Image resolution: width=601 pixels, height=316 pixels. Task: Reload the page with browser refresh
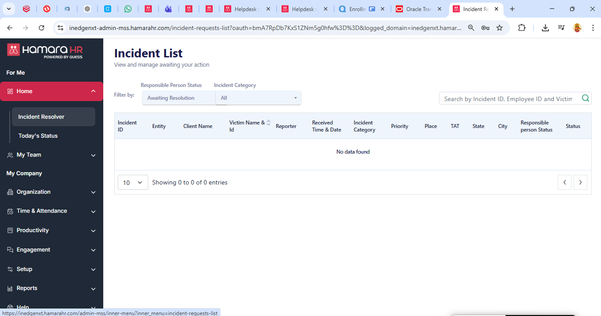(x=41, y=28)
